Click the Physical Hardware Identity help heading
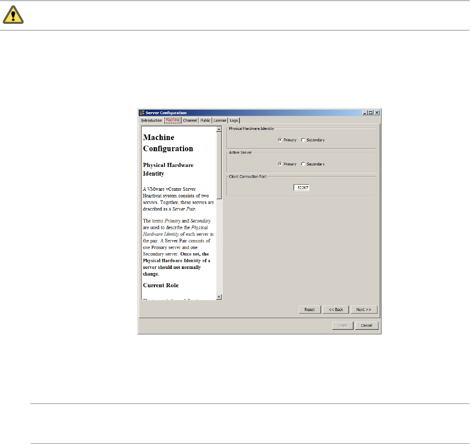Viewport: 470px width, 444px height. pyautogui.click(x=168, y=169)
